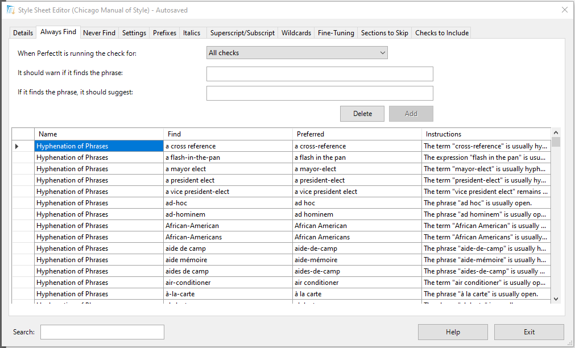
Task: Click the Search field at the bottom
Action: coord(102,332)
